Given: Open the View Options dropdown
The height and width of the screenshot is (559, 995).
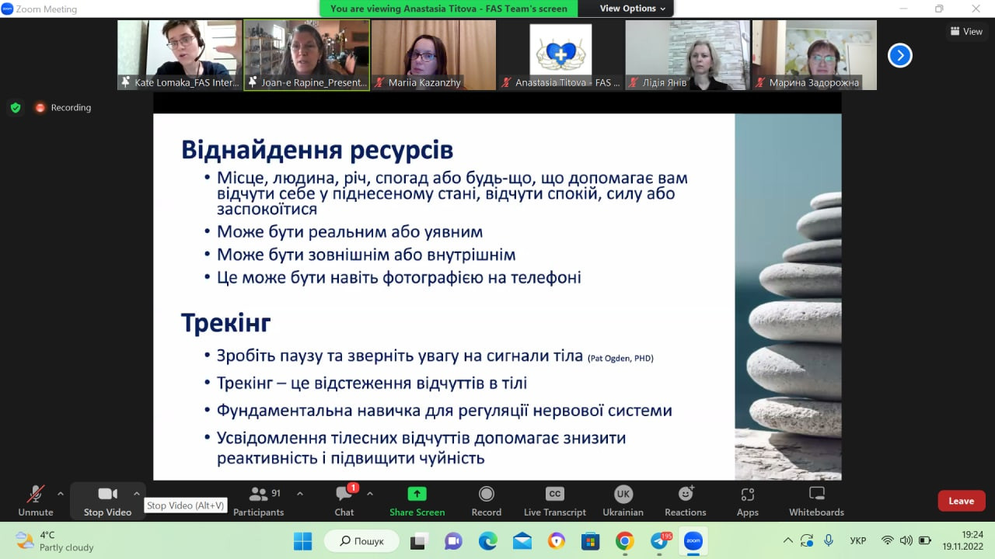Looking at the screenshot, I should [633, 9].
